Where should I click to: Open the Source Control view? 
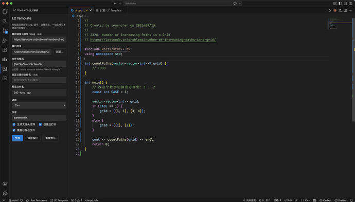(x=5, y=31)
